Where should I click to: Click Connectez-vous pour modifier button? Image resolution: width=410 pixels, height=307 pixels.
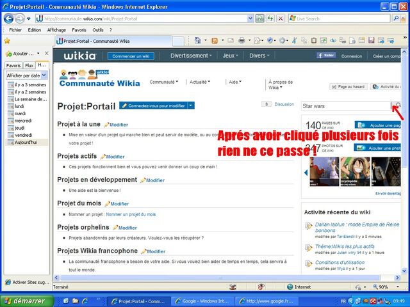(154, 106)
